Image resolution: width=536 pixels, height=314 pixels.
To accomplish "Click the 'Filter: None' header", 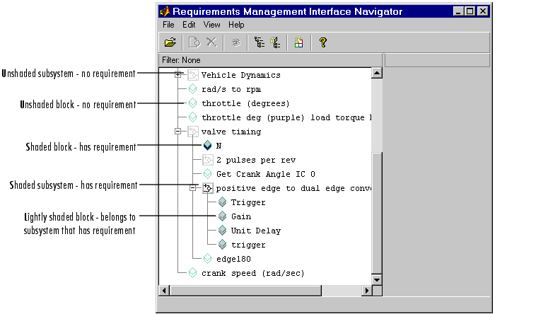I will [270, 60].
